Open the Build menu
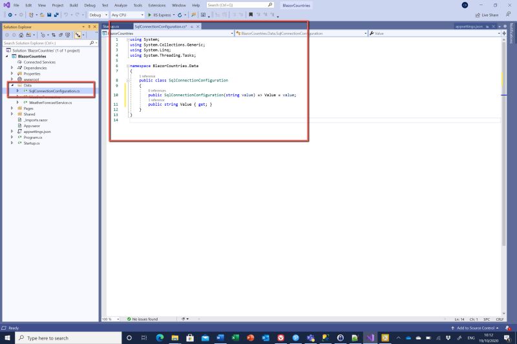The height and width of the screenshot is (344, 517). [74, 5]
